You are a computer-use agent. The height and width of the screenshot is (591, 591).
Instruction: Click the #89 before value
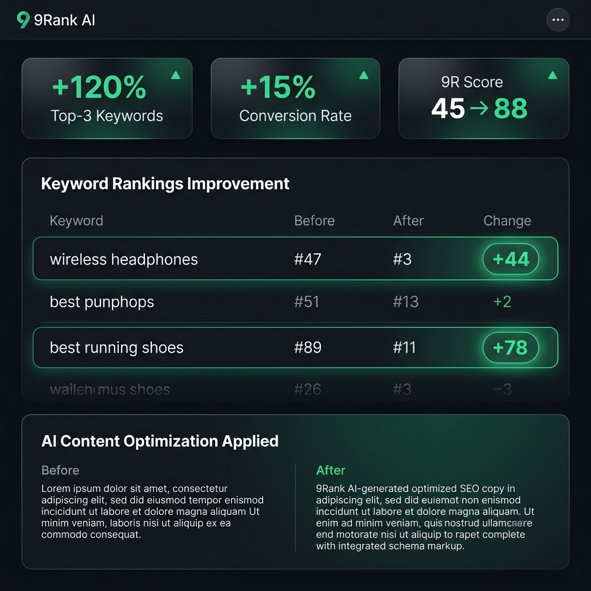coord(308,347)
